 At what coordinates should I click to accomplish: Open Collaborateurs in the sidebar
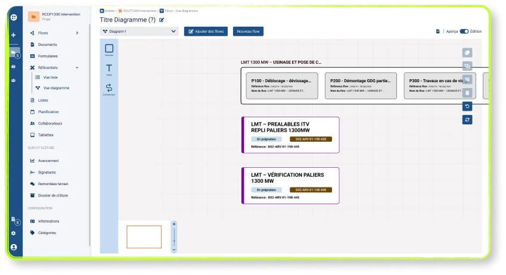coord(50,123)
